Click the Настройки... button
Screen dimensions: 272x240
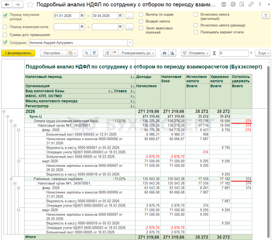click(x=54, y=53)
